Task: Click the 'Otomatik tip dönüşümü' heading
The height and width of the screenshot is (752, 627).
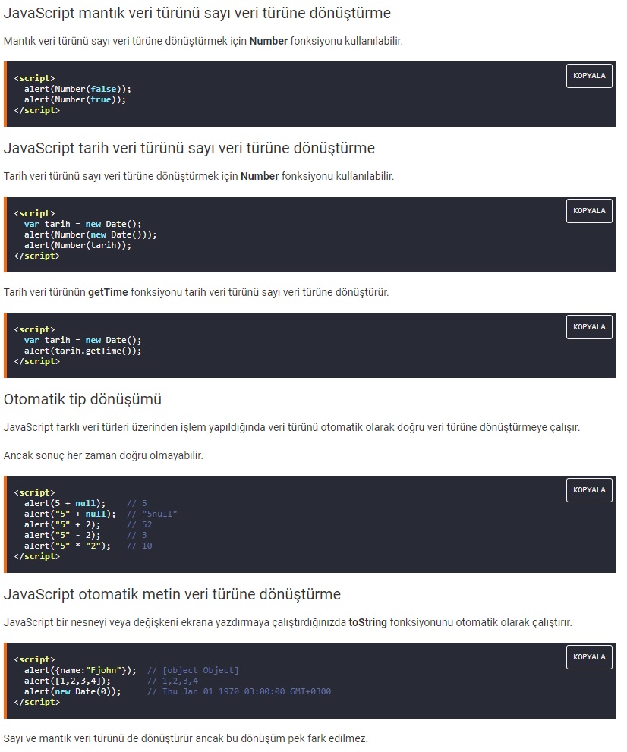Action: [x=83, y=399]
